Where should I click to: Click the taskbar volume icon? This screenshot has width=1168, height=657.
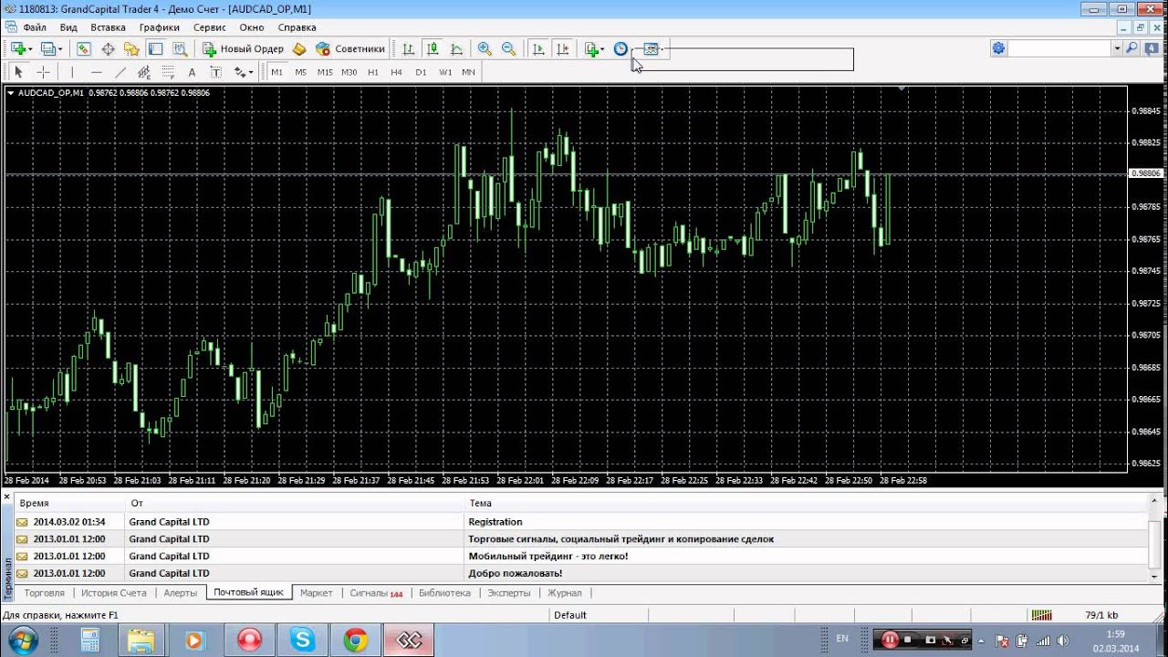point(1062,641)
